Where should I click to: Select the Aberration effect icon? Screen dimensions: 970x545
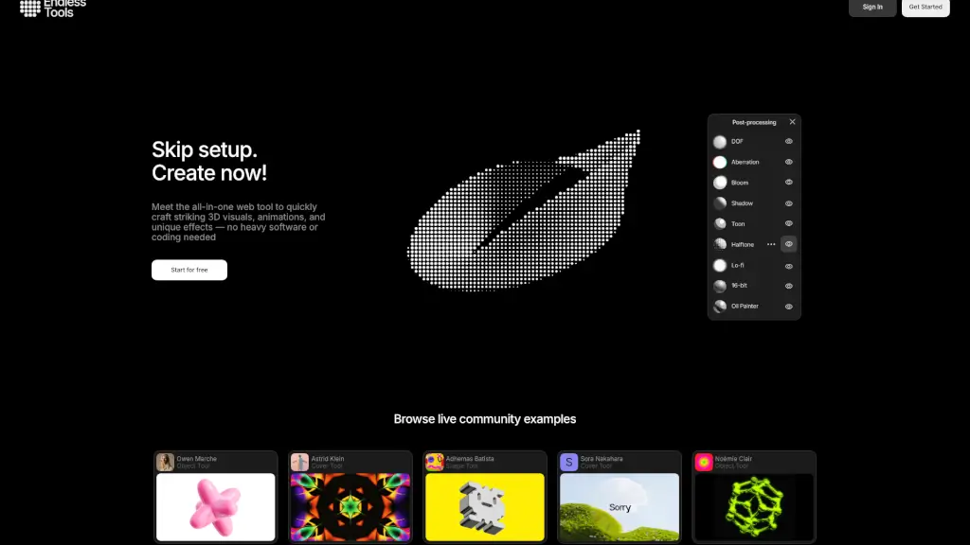pyautogui.click(x=720, y=162)
